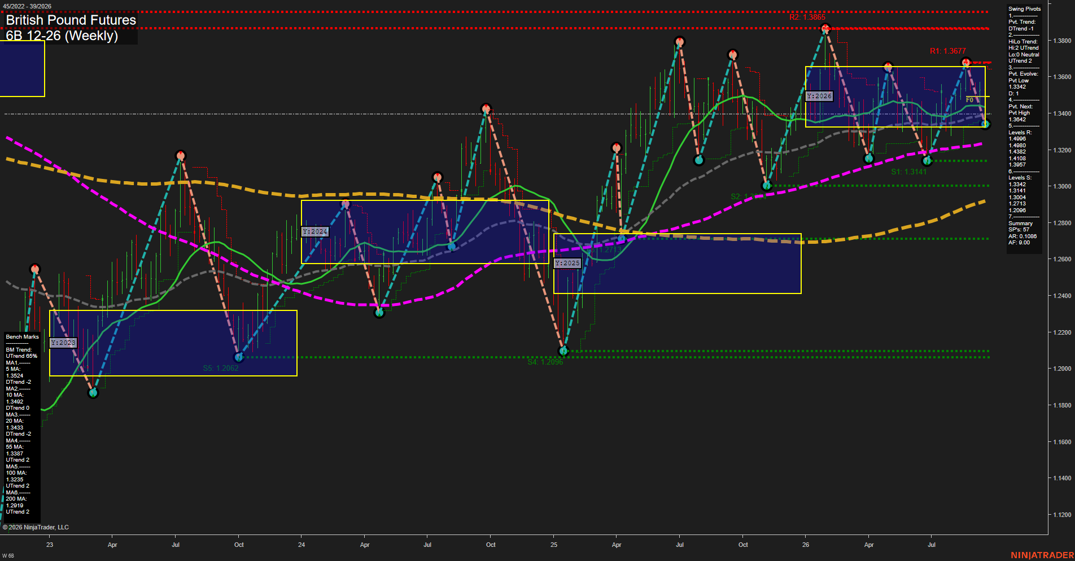Click the AF: 9.00 summary entry

point(1019,243)
